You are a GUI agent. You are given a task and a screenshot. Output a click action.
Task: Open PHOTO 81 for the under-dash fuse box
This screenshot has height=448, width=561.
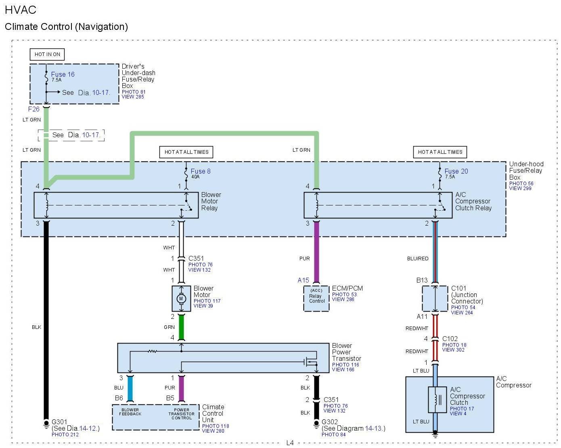click(x=134, y=92)
